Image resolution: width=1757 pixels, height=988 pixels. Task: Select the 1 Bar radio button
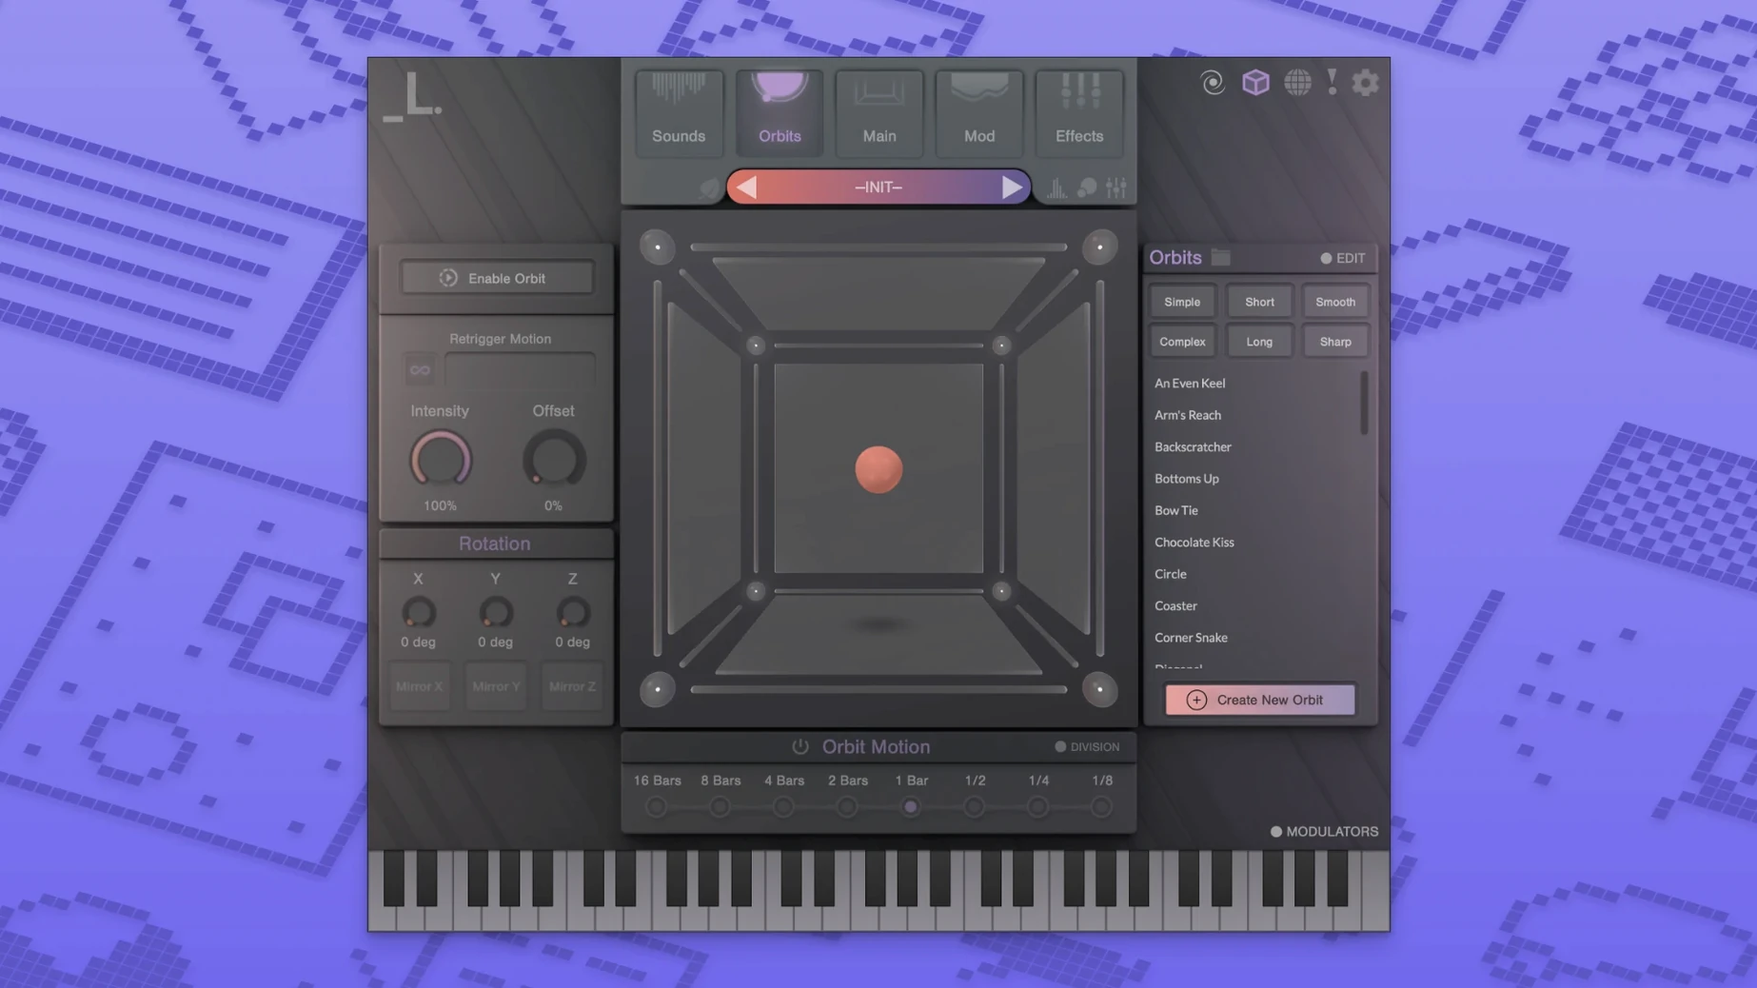(911, 807)
